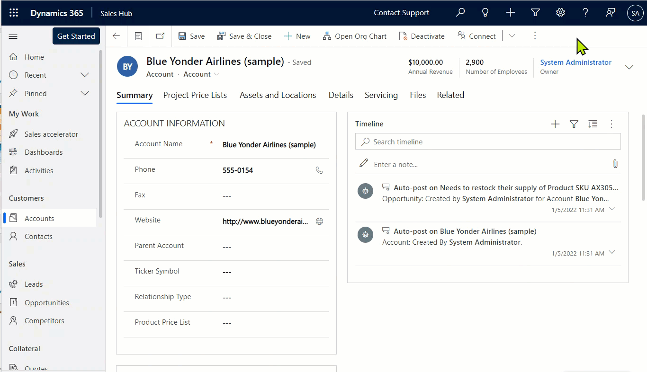
Task: Expand the header fields chevron
Action: tap(629, 67)
